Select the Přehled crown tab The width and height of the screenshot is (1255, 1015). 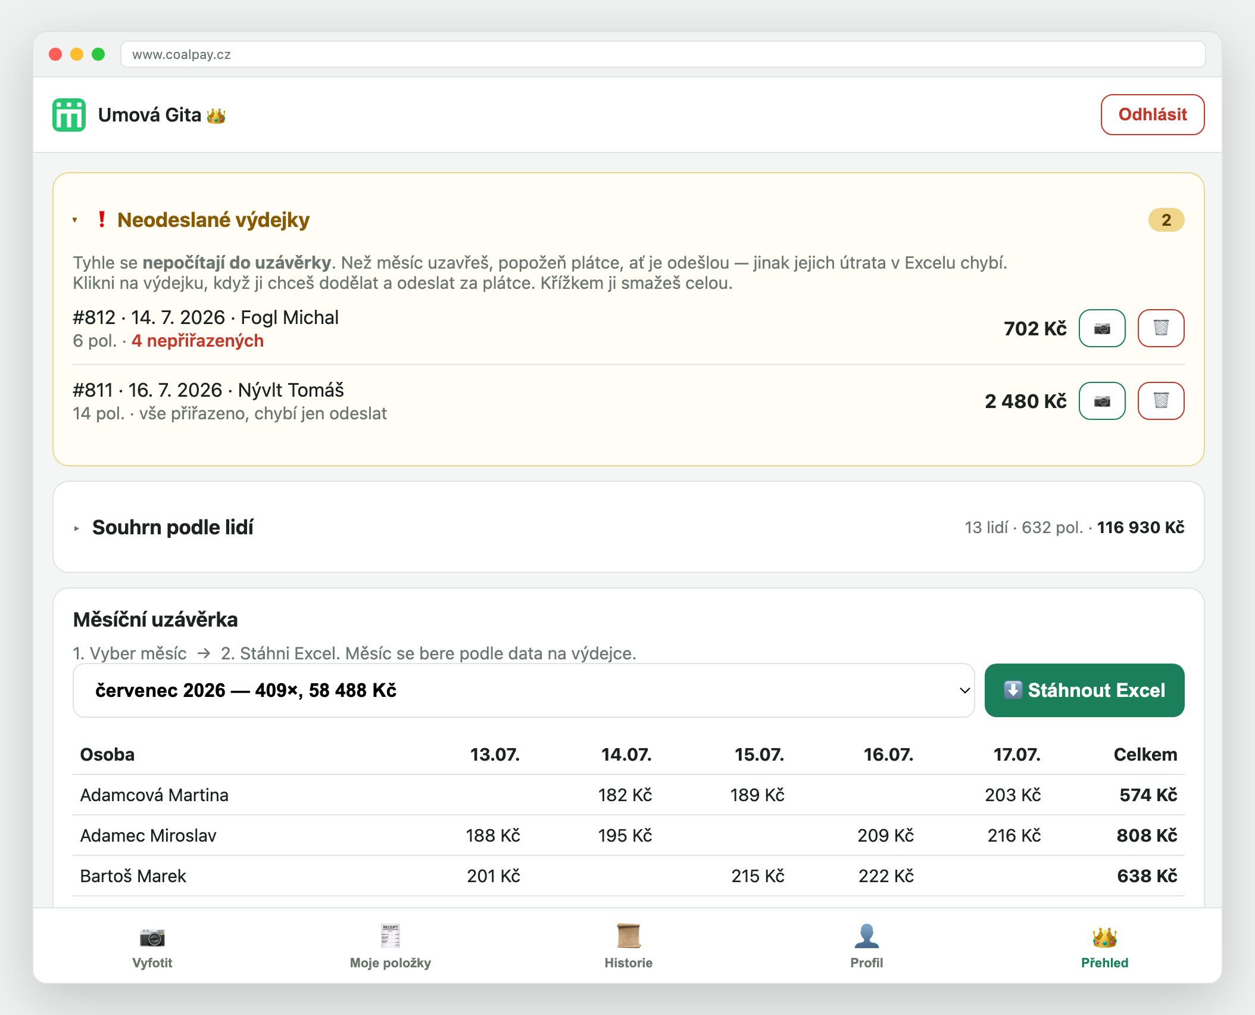pyautogui.click(x=1105, y=946)
